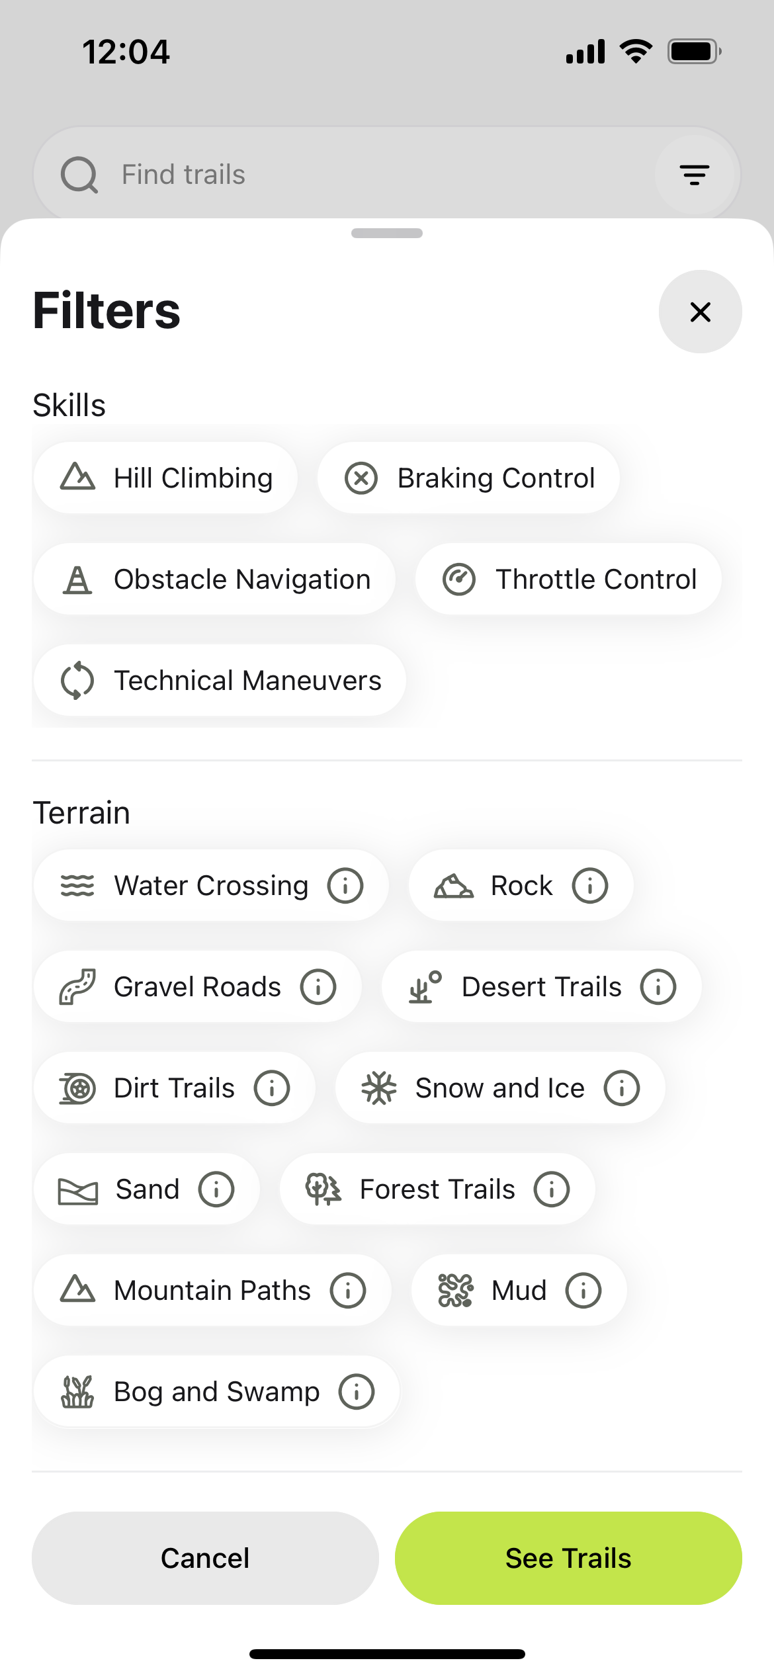
Task: Toggle the Obstacle Navigation skill chip
Action: 214,579
